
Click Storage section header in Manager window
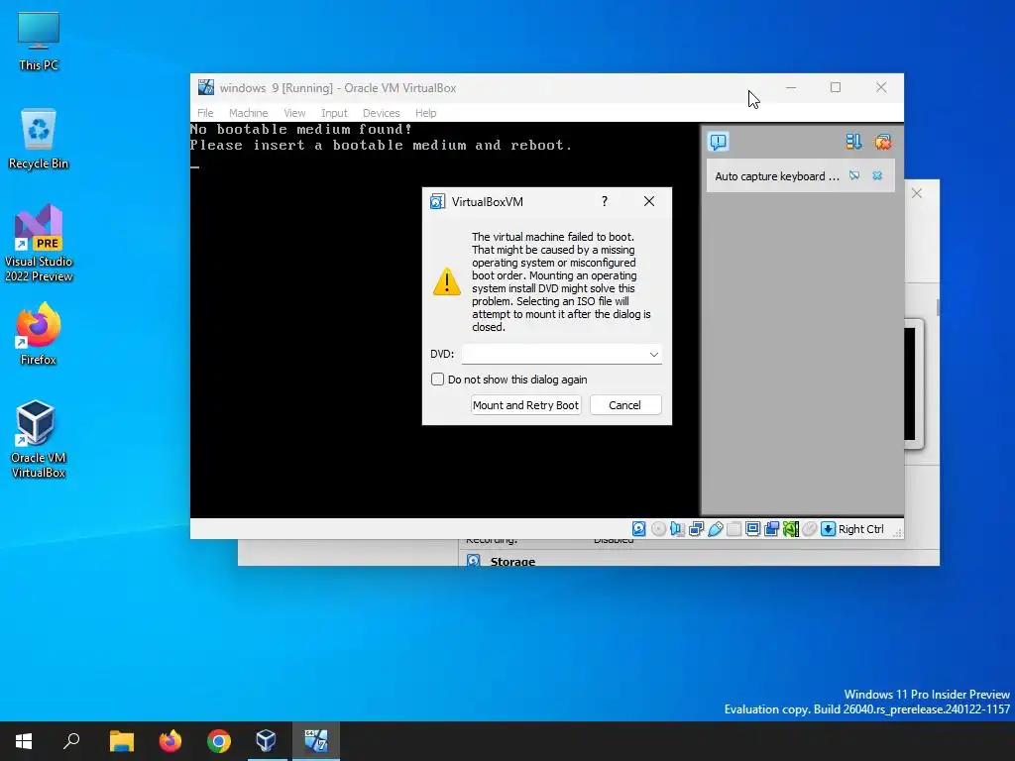pos(512,561)
